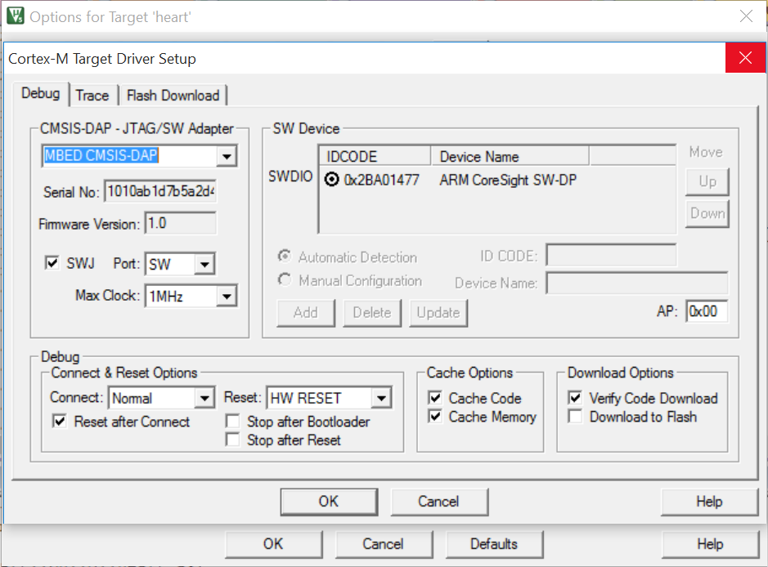Expand the MBED CMSIS-DAP adapter dropdown
Screen dimensions: 768x567
tap(227, 156)
